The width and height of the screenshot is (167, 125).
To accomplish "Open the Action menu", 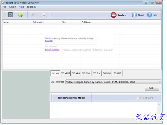I will point(12,7).
